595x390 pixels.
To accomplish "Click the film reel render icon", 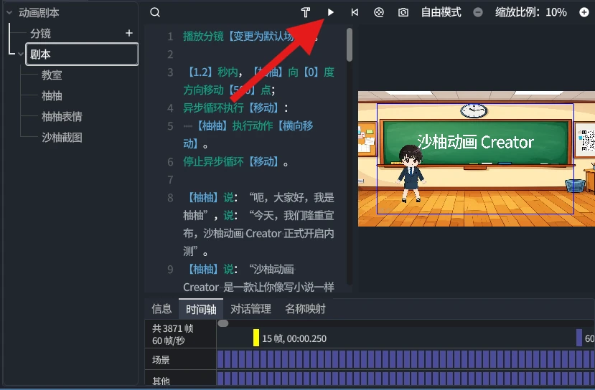I will [379, 12].
